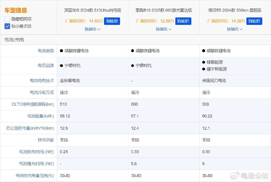Toggle 标示最优项 highlighting off
Viewport: 271px width, 182px height.
[7, 26]
